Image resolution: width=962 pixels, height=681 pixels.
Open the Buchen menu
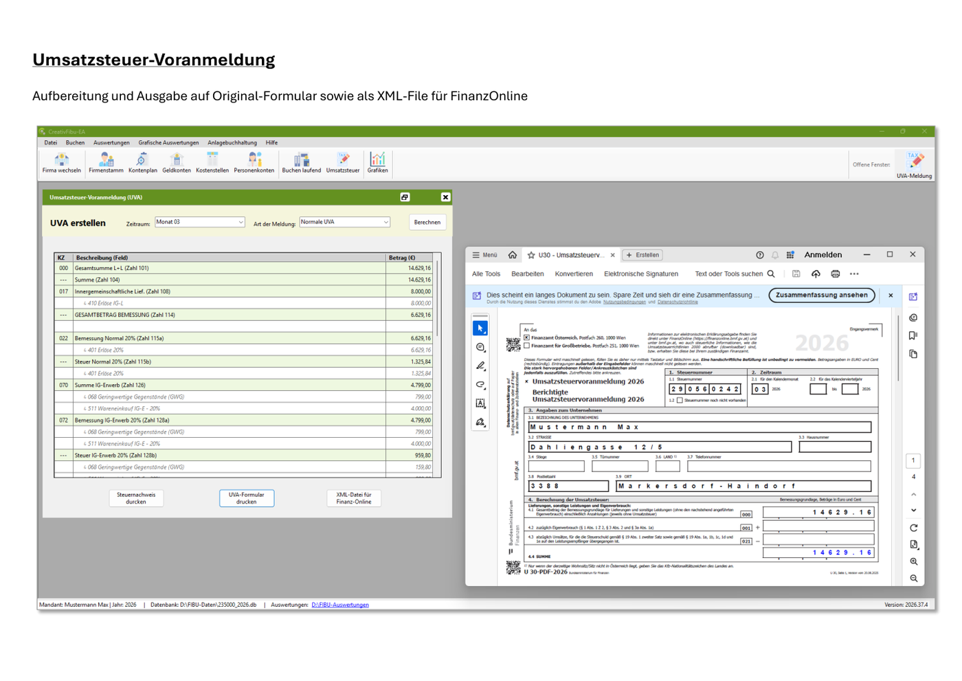[x=75, y=143]
